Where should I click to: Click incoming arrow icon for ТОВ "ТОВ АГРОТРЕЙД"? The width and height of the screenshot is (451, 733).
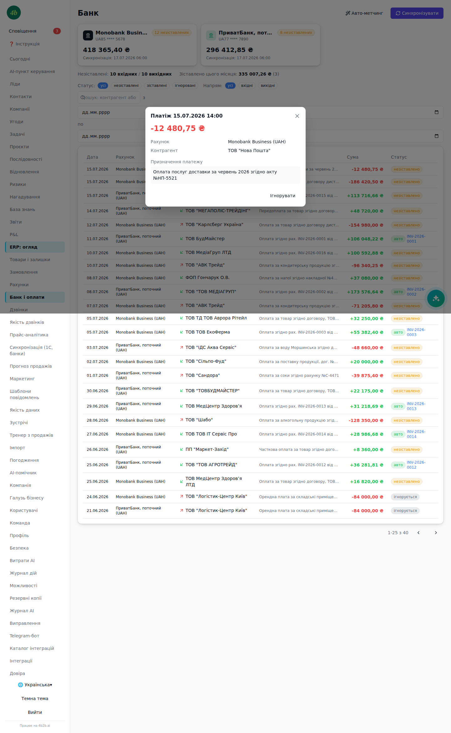click(182, 465)
